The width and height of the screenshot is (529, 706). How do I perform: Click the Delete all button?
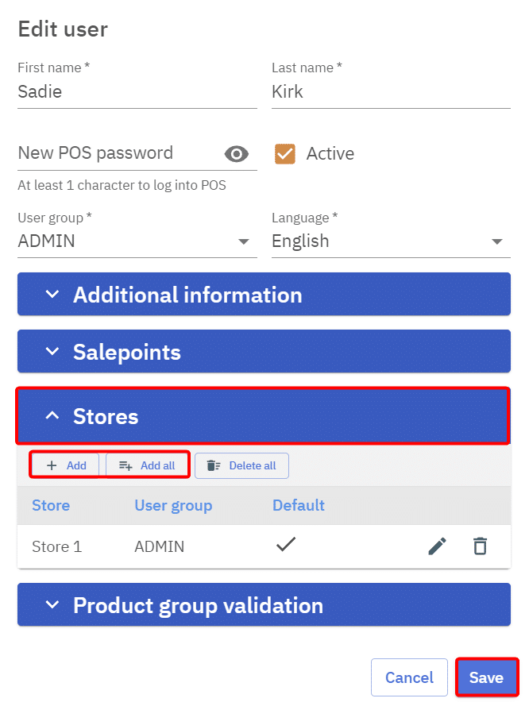(x=241, y=465)
